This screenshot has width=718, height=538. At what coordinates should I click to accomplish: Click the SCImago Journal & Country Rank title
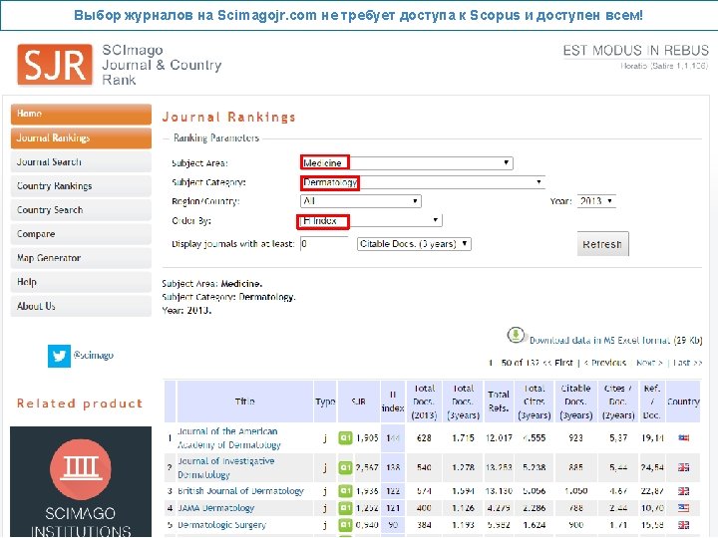point(162,65)
